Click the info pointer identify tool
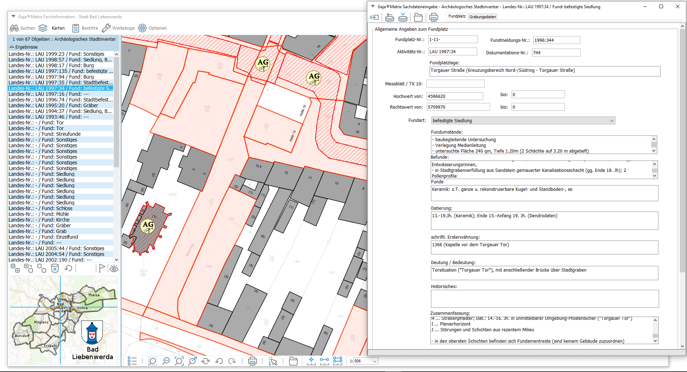Viewport: 687px width, 372px height. click(273, 361)
